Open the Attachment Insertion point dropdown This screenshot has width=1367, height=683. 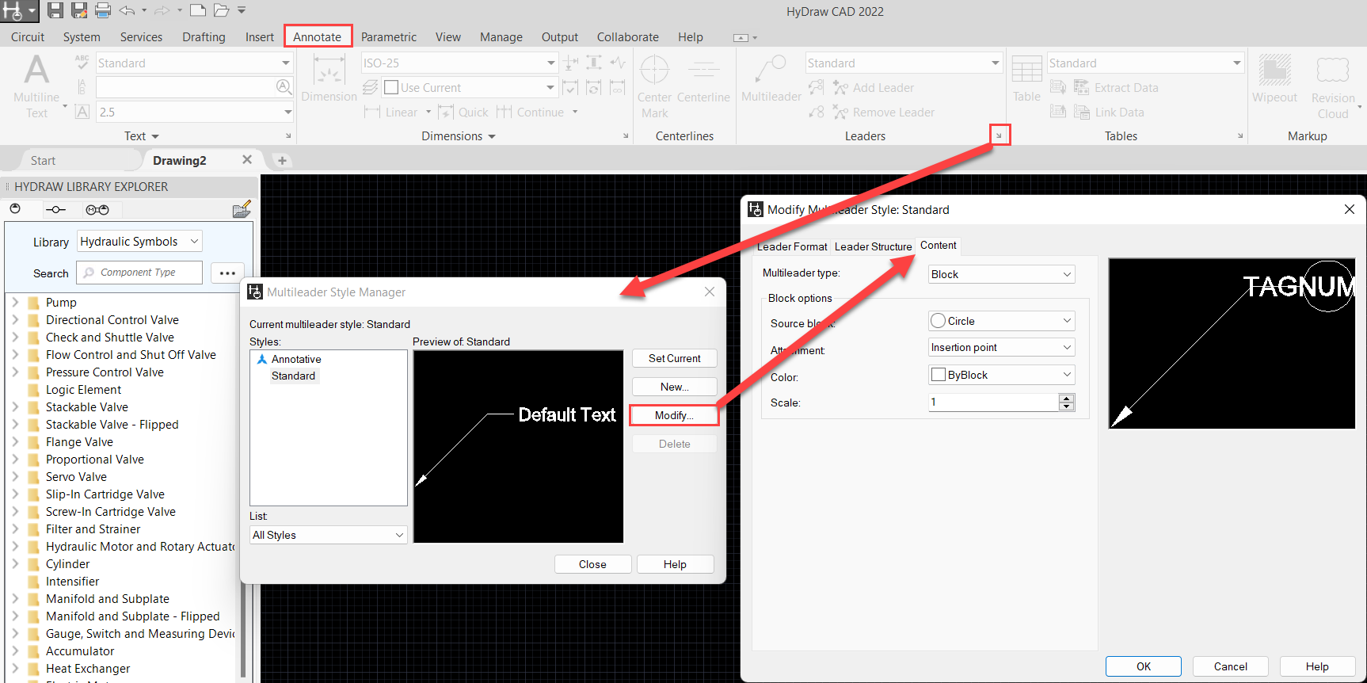pos(1002,348)
